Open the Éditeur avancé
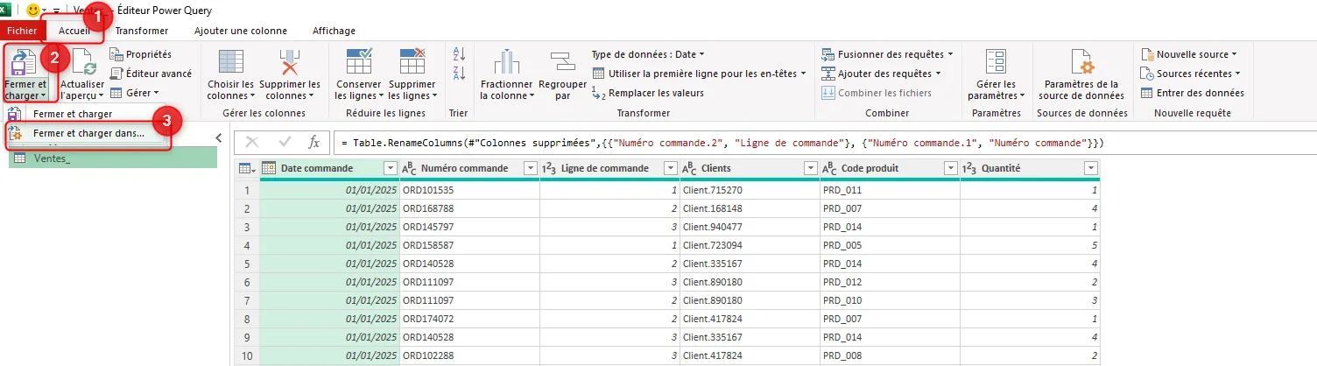 [x=151, y=74]
